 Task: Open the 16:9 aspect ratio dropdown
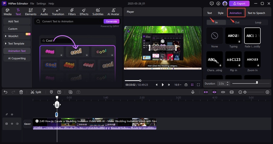click(178, 85)
